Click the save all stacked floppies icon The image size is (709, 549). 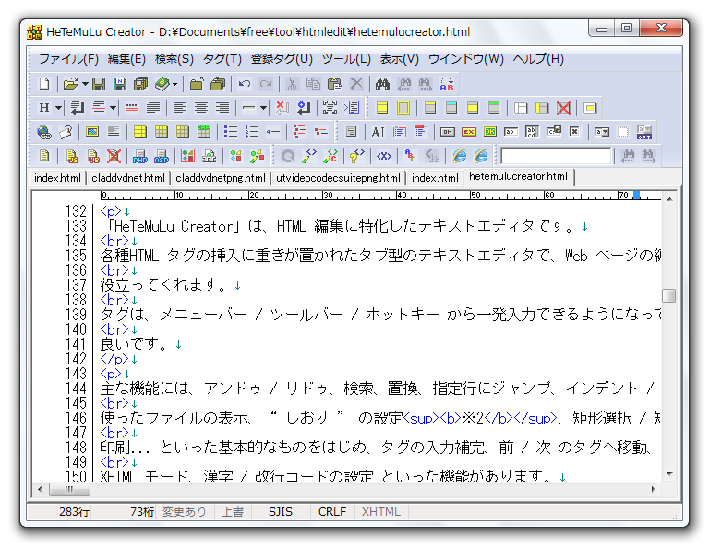point(141,84)
